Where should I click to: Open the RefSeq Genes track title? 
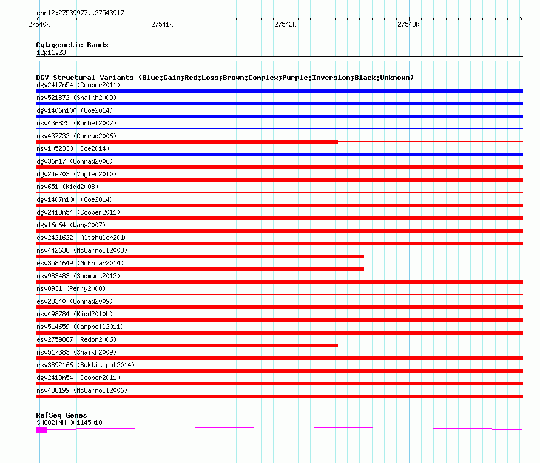(x=61, y=415)
